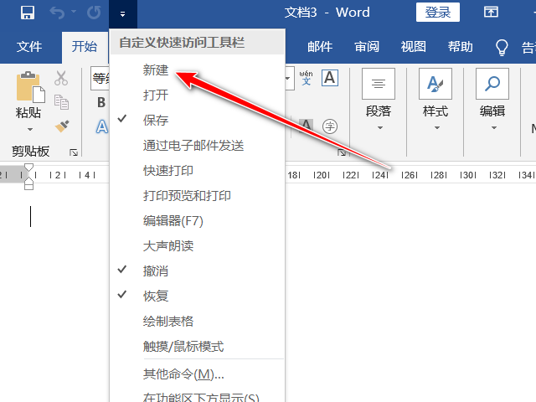
Task: Click the phonetic guide wén icon
Action: (x=306, y=78)
